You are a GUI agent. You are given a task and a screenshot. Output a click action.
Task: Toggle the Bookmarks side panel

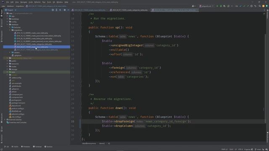2,118
